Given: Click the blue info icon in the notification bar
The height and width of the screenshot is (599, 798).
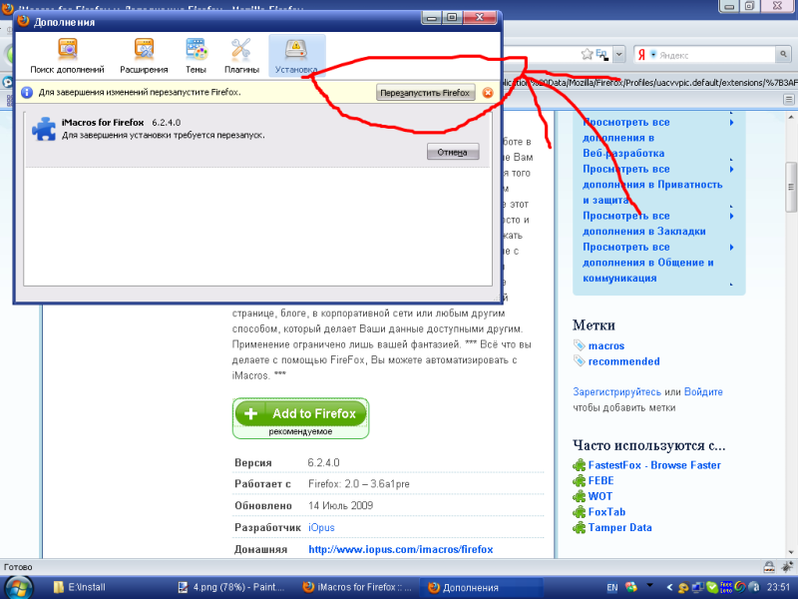Looking at the screenshot, I should click(27, 93).
